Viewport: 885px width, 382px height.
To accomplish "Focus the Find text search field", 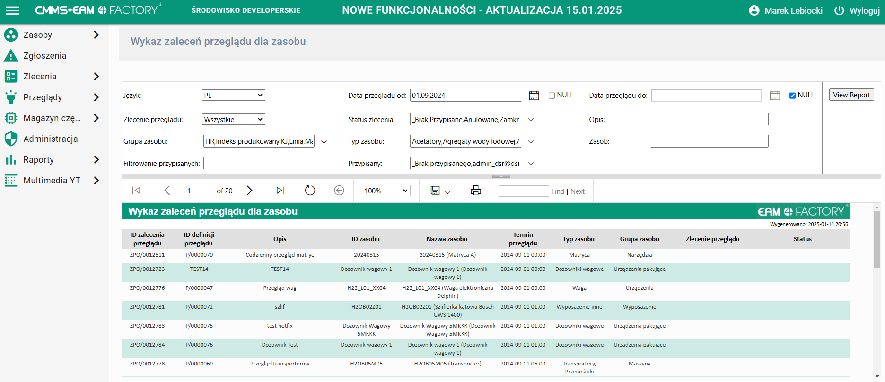I will (x=524, y=191).
